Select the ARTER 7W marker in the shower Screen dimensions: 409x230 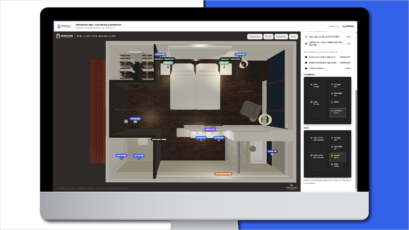(x=272, y=151)
